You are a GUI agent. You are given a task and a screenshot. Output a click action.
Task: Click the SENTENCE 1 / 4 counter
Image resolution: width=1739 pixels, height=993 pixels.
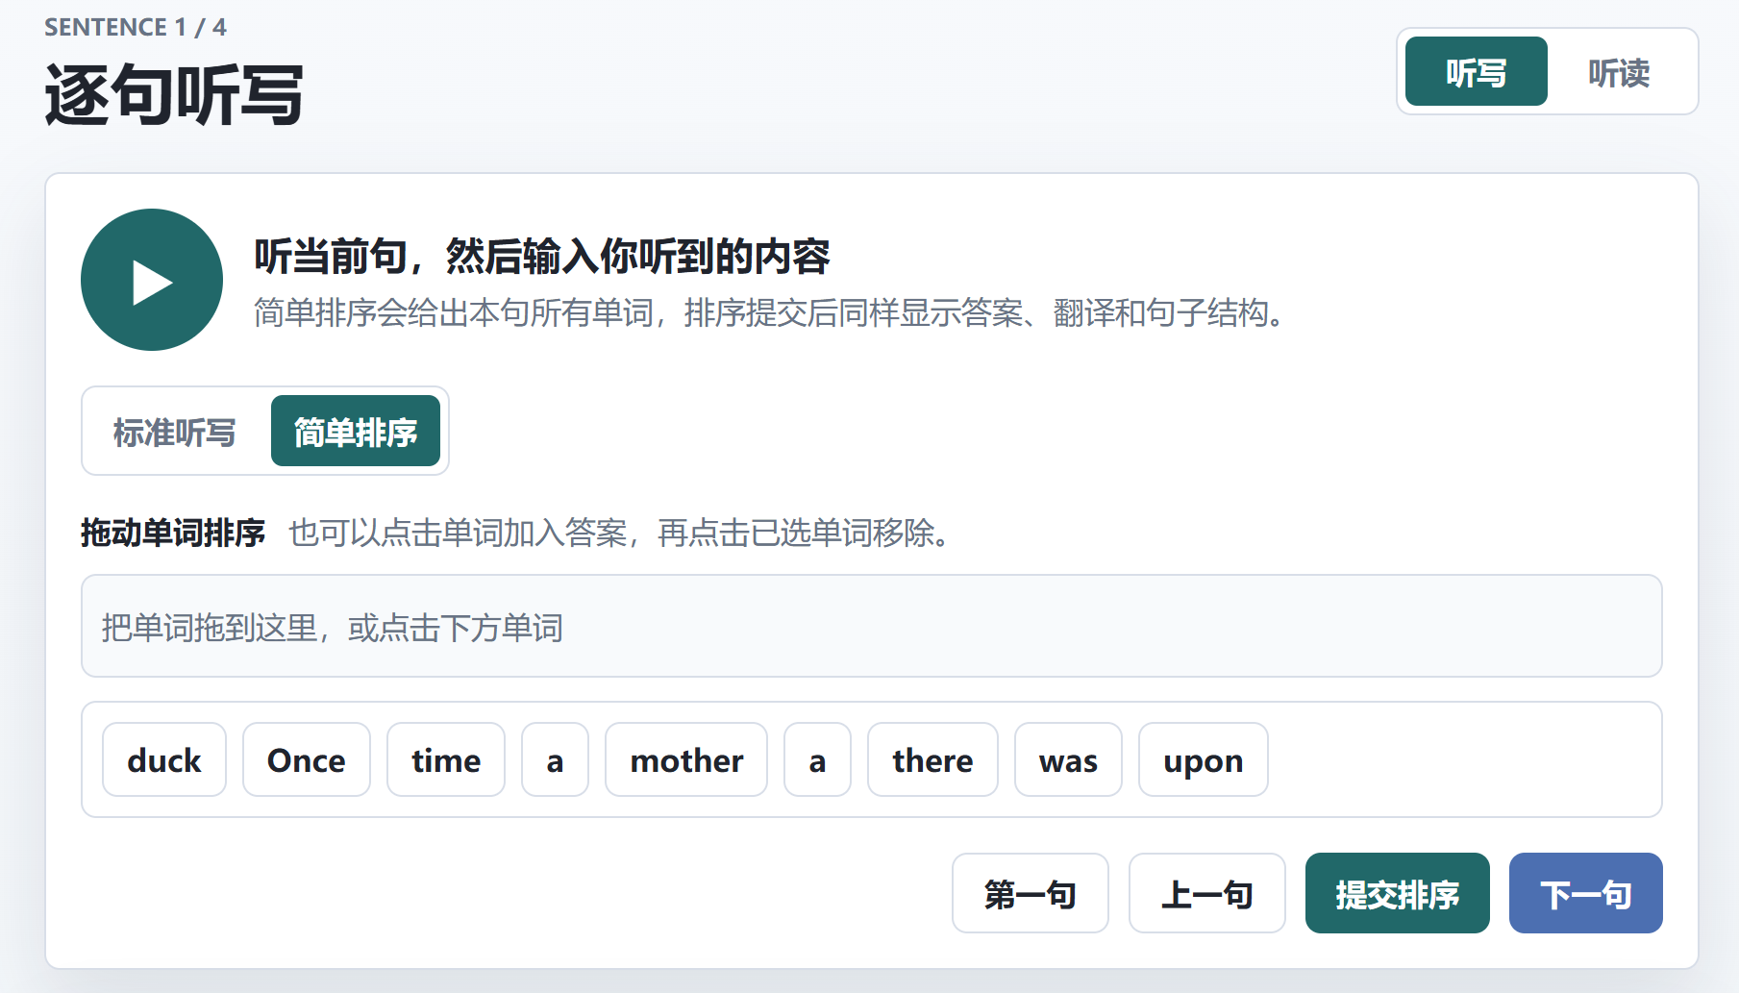coord(136,27)
